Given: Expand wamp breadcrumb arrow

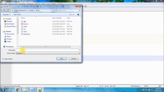Looking at the screenshot, I should coord(35,10).
